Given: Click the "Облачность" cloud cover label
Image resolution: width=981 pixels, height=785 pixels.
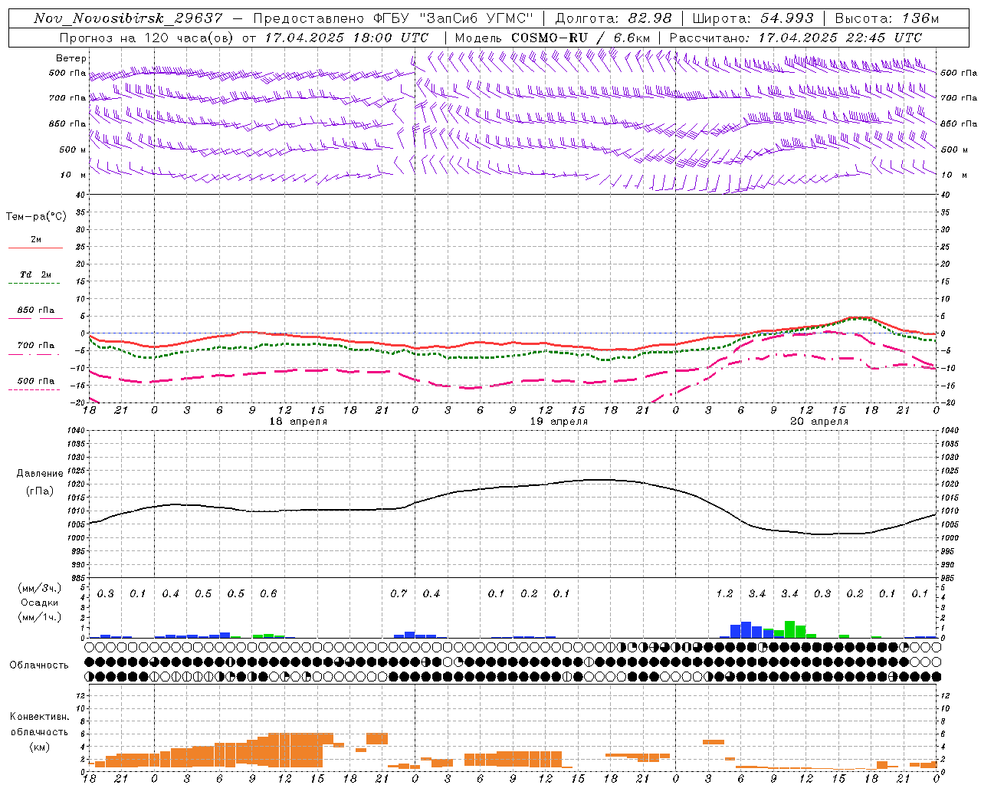Looking at the screenshot, I should coord(39,665).
